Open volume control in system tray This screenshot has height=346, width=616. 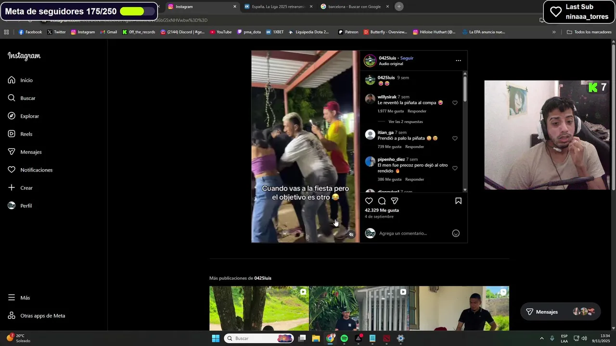584,338
